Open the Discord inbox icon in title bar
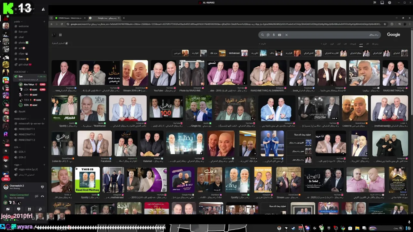The width and height of the screenshot is (413, 232). (x=382, y=3)
